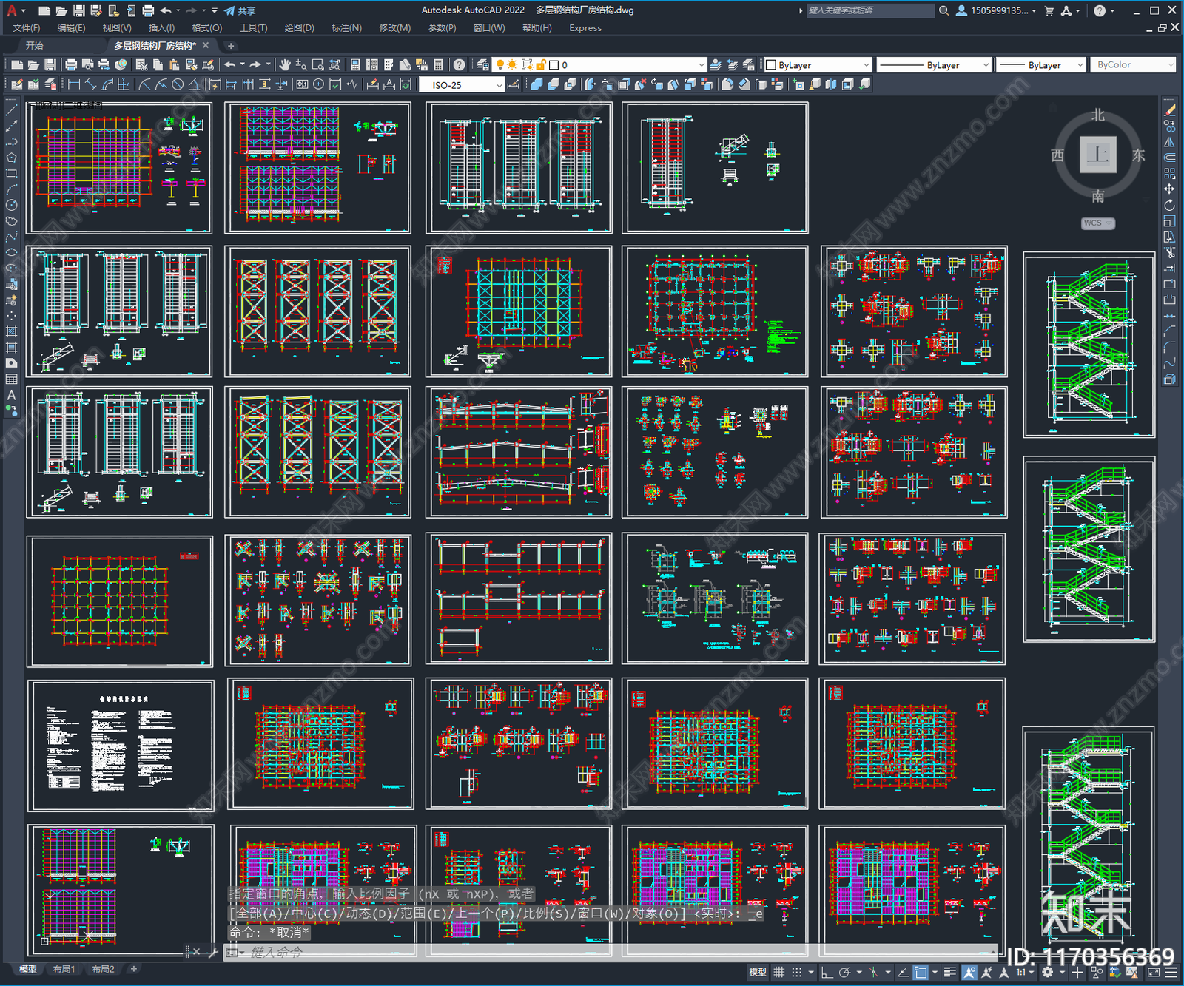Toggle object snap in status bar
Screen dimensions: 1184x986
coord(921,973)
